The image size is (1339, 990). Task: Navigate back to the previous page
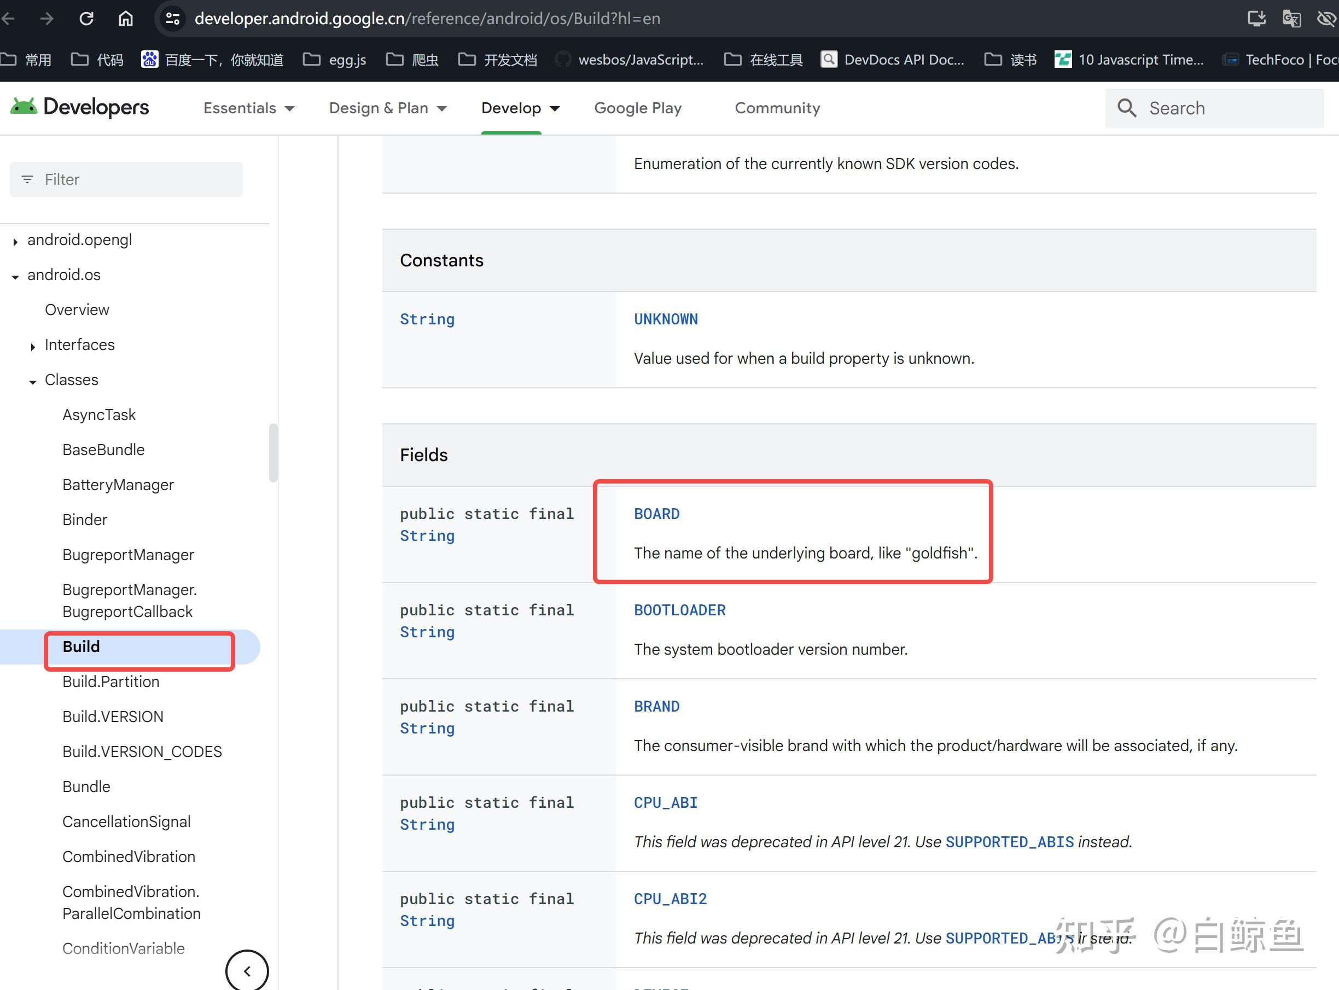[10, 18]
